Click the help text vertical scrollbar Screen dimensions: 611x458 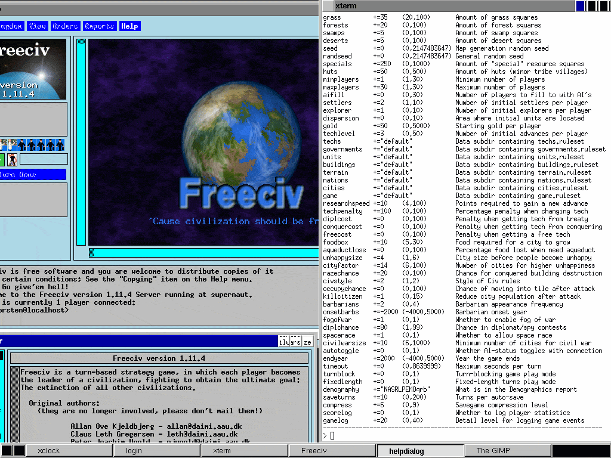pyautogui.click(x=15, y=406)
